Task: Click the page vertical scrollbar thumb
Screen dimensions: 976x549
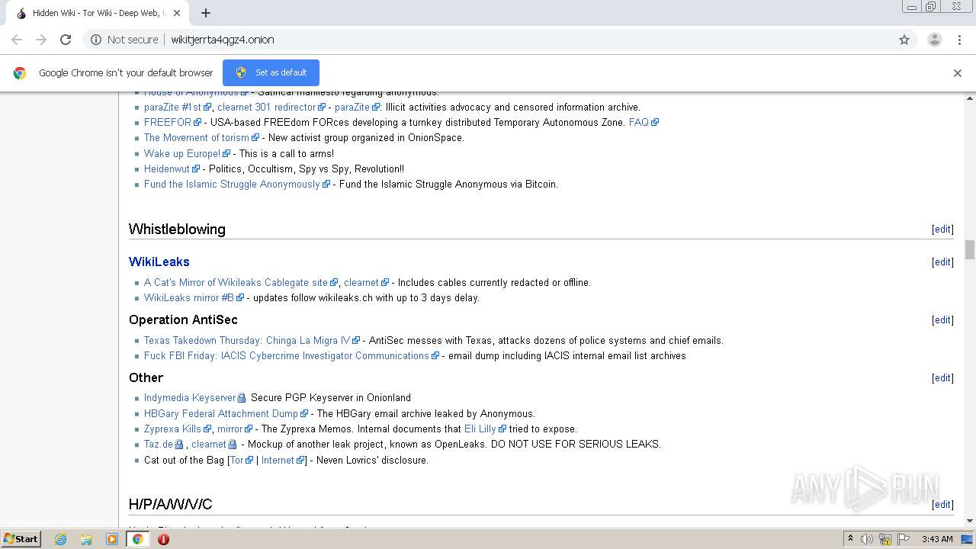Action: 970,250
